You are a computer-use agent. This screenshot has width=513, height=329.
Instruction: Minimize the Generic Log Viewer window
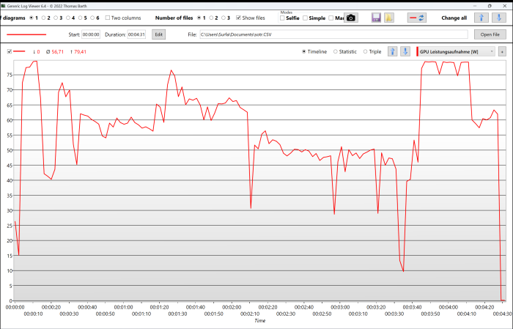(475, 6)
